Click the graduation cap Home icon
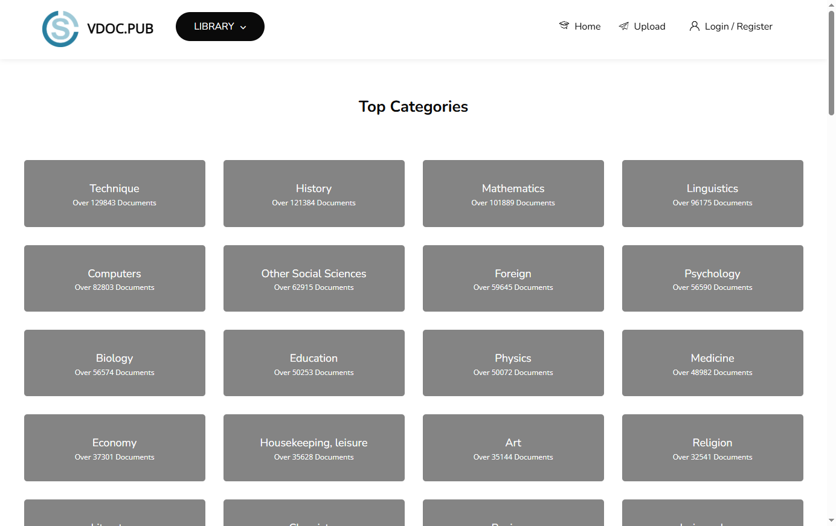Viewport: 836px width, 526px height. pyautogui.click(x=564, y=25)
